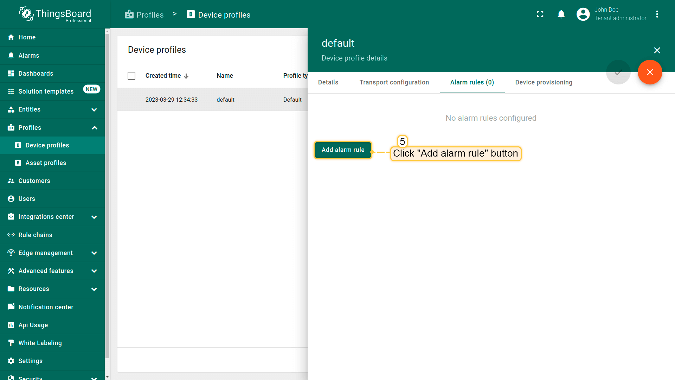Open the Device provisioning tab
Image resolution: width=675 pixels, height=380 pixels.
(544, 82)
